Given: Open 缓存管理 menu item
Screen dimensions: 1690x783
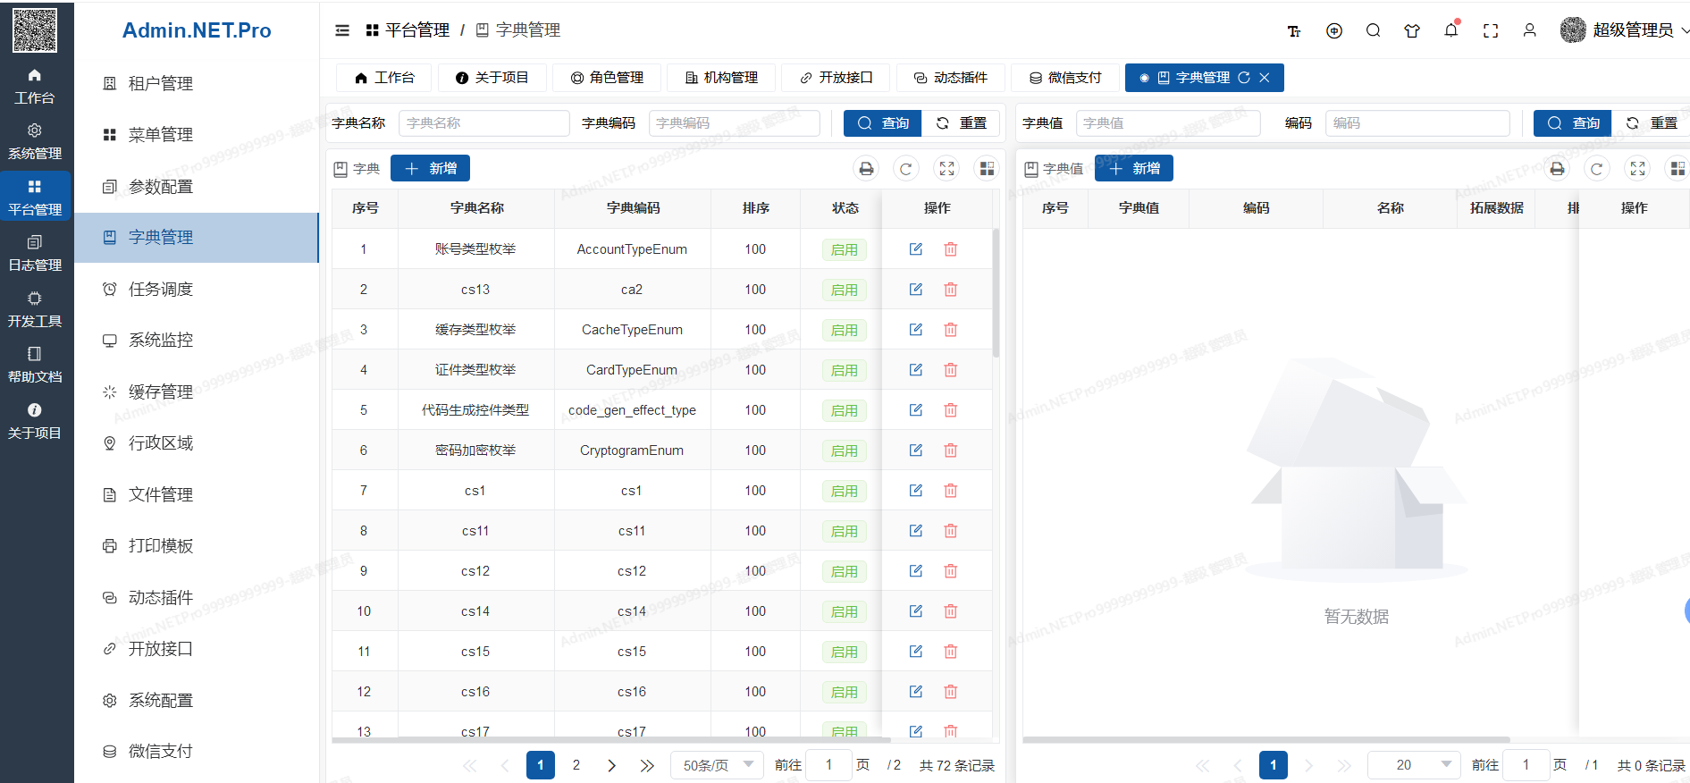Looking at the screenshot, I should [197, 391].
